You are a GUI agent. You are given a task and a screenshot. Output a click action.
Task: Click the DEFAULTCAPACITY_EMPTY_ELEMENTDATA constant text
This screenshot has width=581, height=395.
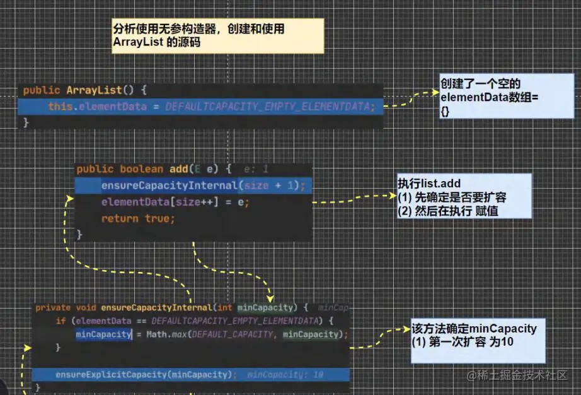270,107
